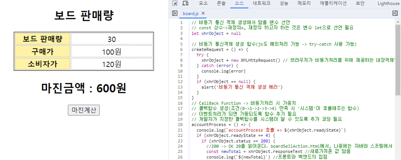Open the 요소 (Elements) tab
Viewport: 401px width, 160px height.
(204, 3)
